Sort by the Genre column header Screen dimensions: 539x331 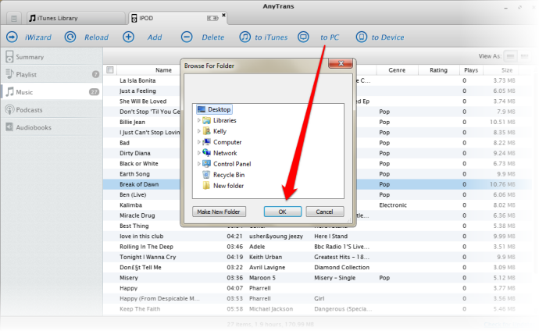(397, 69)
